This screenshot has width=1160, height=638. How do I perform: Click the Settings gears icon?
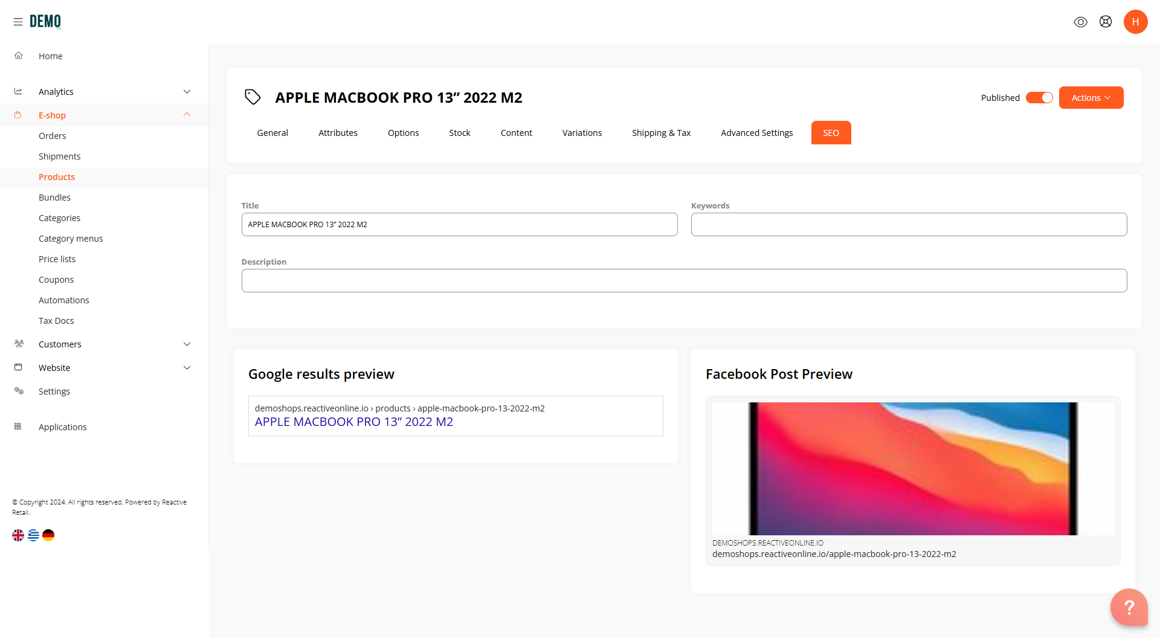pyautogui.click(x=19, y=391)
